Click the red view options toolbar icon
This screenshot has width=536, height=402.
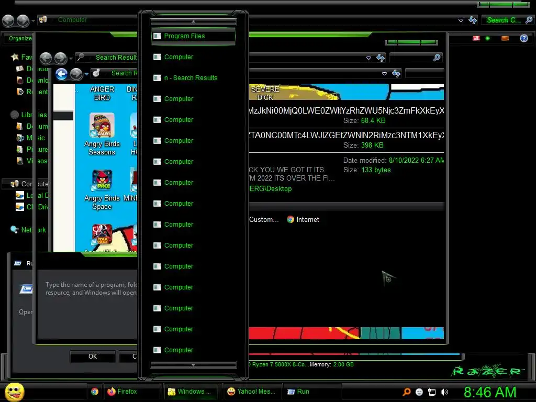pos(476,38)
